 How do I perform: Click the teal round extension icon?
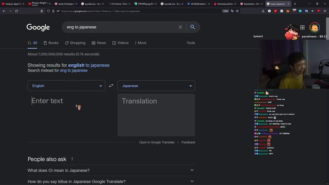tap(300, 11)
